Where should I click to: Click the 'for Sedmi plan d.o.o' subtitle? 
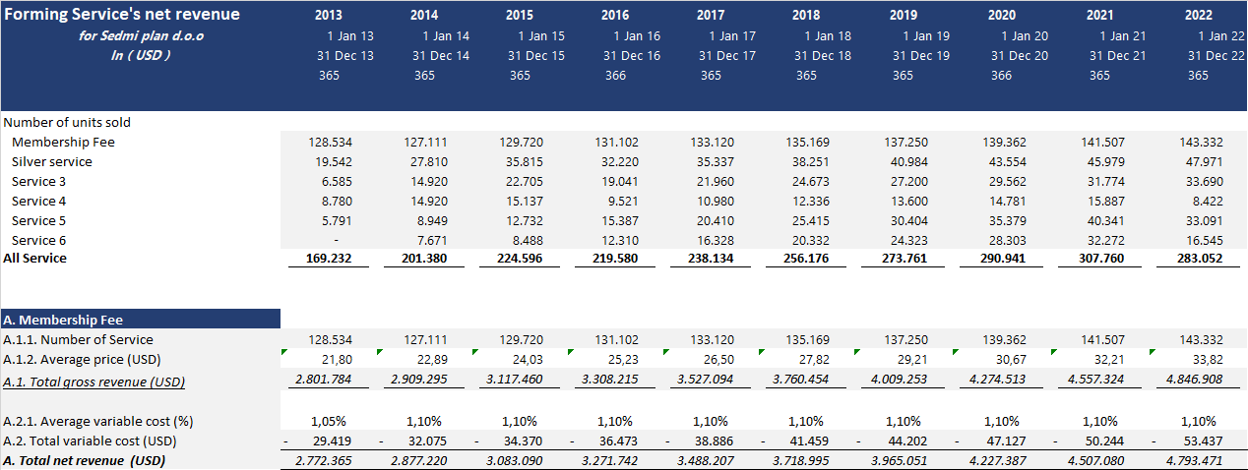pyautogui.click(x=142, y=35)
